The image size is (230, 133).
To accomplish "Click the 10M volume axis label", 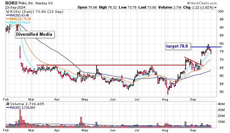I will click(x=221, y=122).
